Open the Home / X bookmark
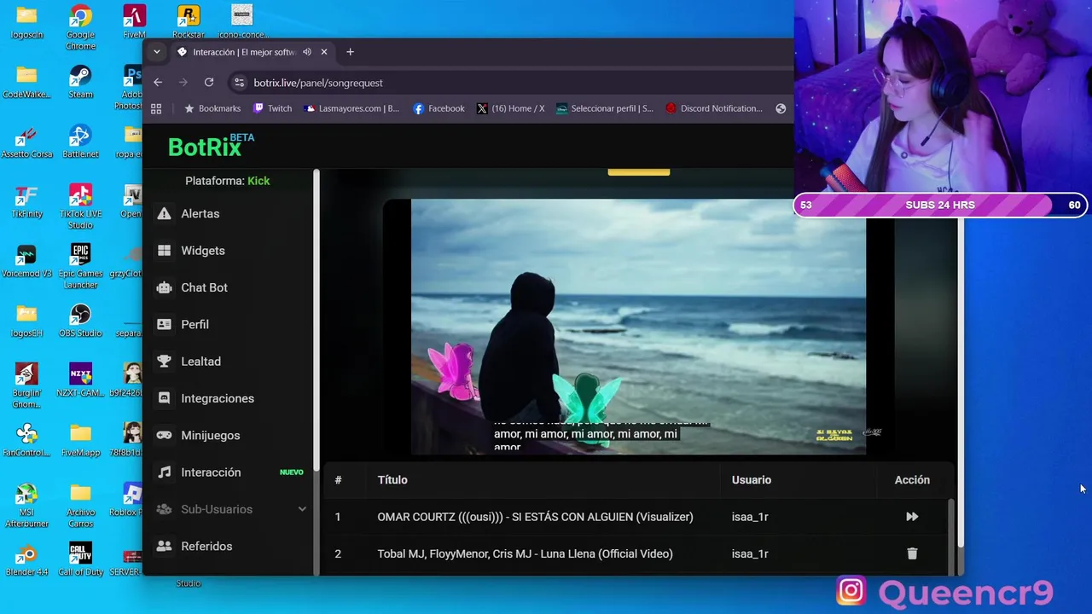1092x614 pixels. [x=510, y=108]
